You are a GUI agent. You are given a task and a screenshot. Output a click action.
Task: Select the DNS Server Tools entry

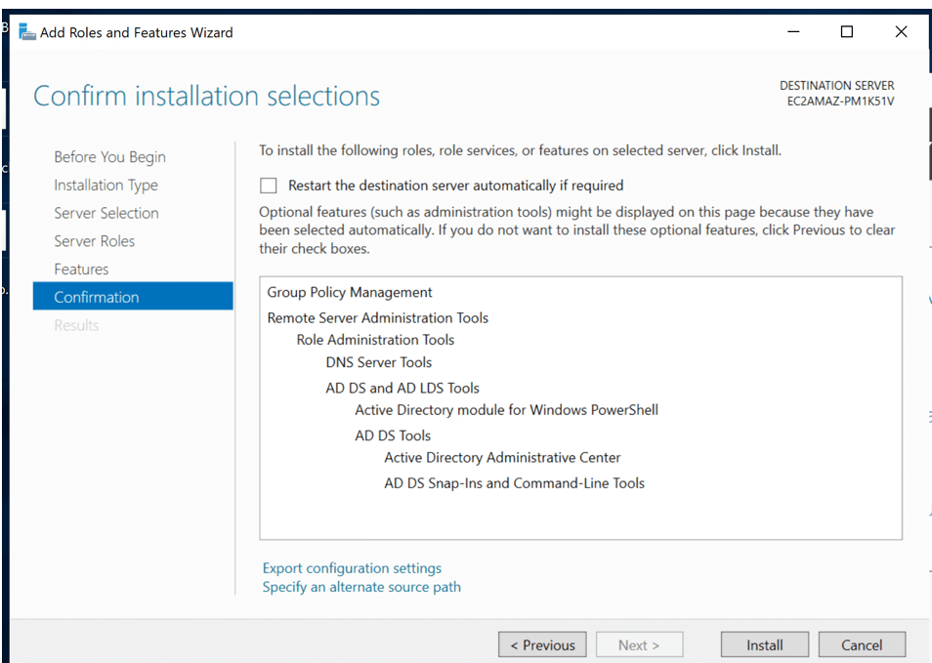point(379,362)
